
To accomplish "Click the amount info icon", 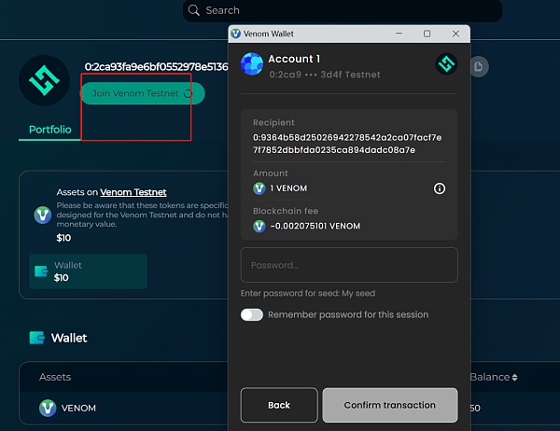I will 440,188.
